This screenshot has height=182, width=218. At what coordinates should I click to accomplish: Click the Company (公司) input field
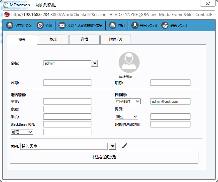pos(67,83)
